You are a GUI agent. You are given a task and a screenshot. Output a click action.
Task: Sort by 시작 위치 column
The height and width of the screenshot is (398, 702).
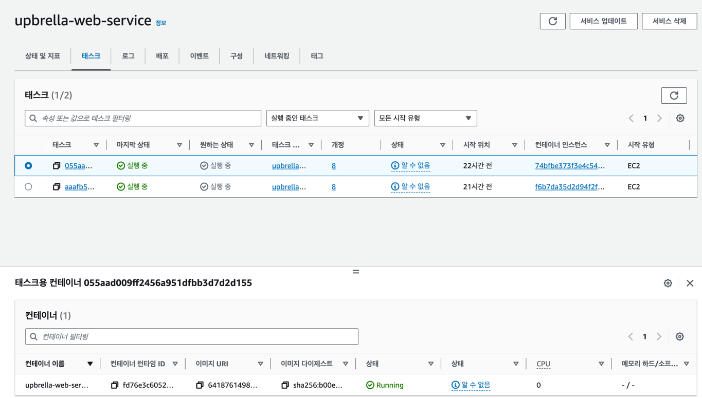click(x=515, y=145)
